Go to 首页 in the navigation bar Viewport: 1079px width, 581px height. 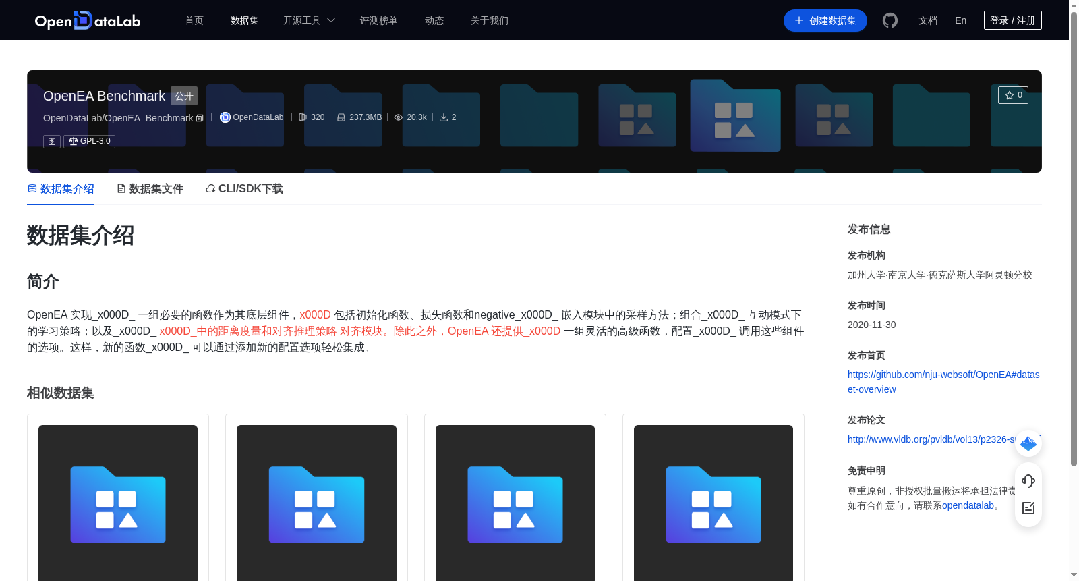point(194,20)
